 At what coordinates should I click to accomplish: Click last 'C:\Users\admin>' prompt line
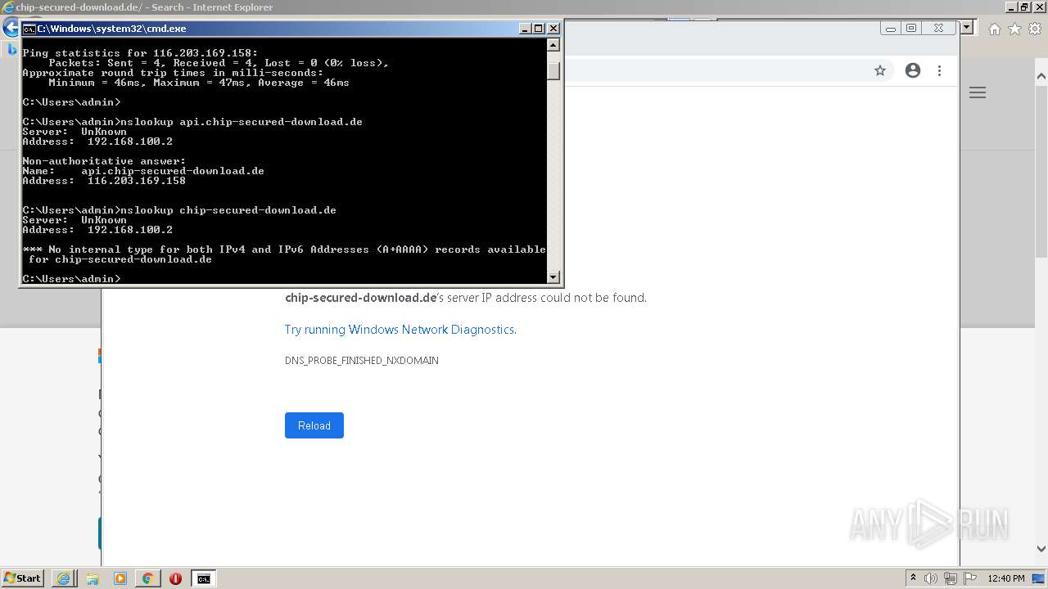[x=71, y=279]
